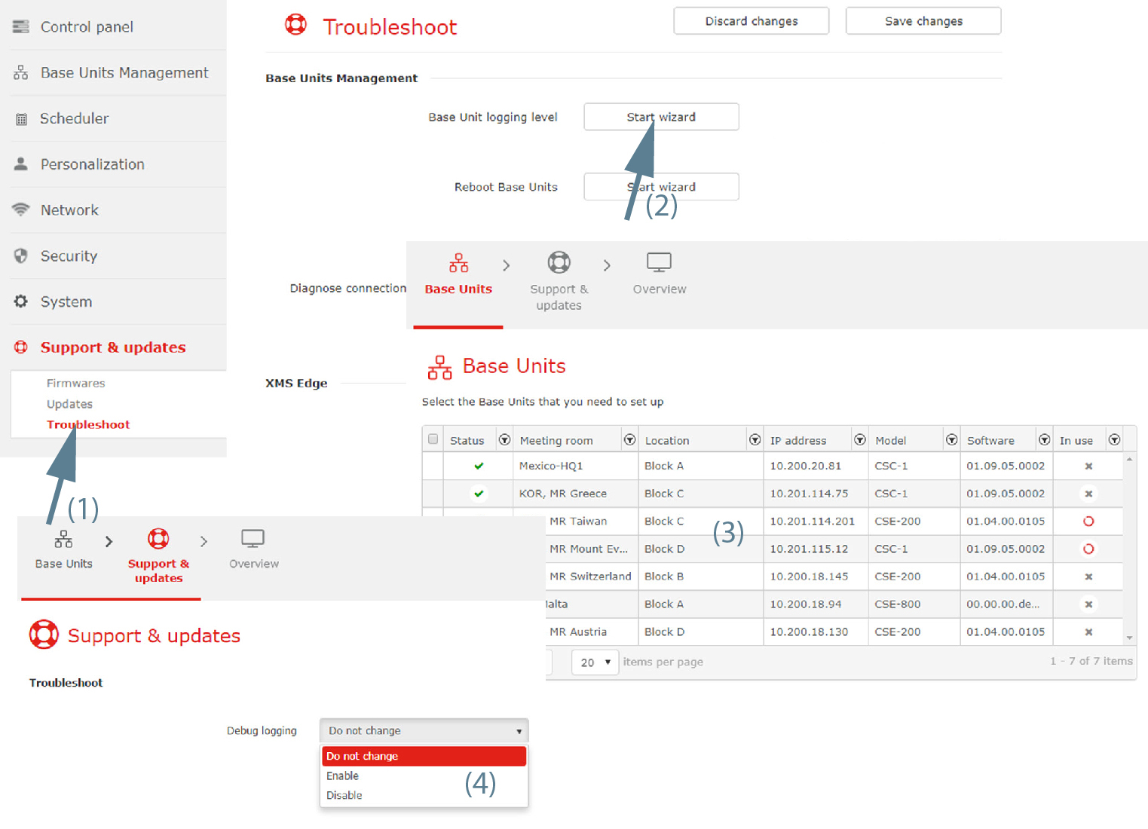Click the Save changes button
1148x829 pixels.
tap(923, 21)
